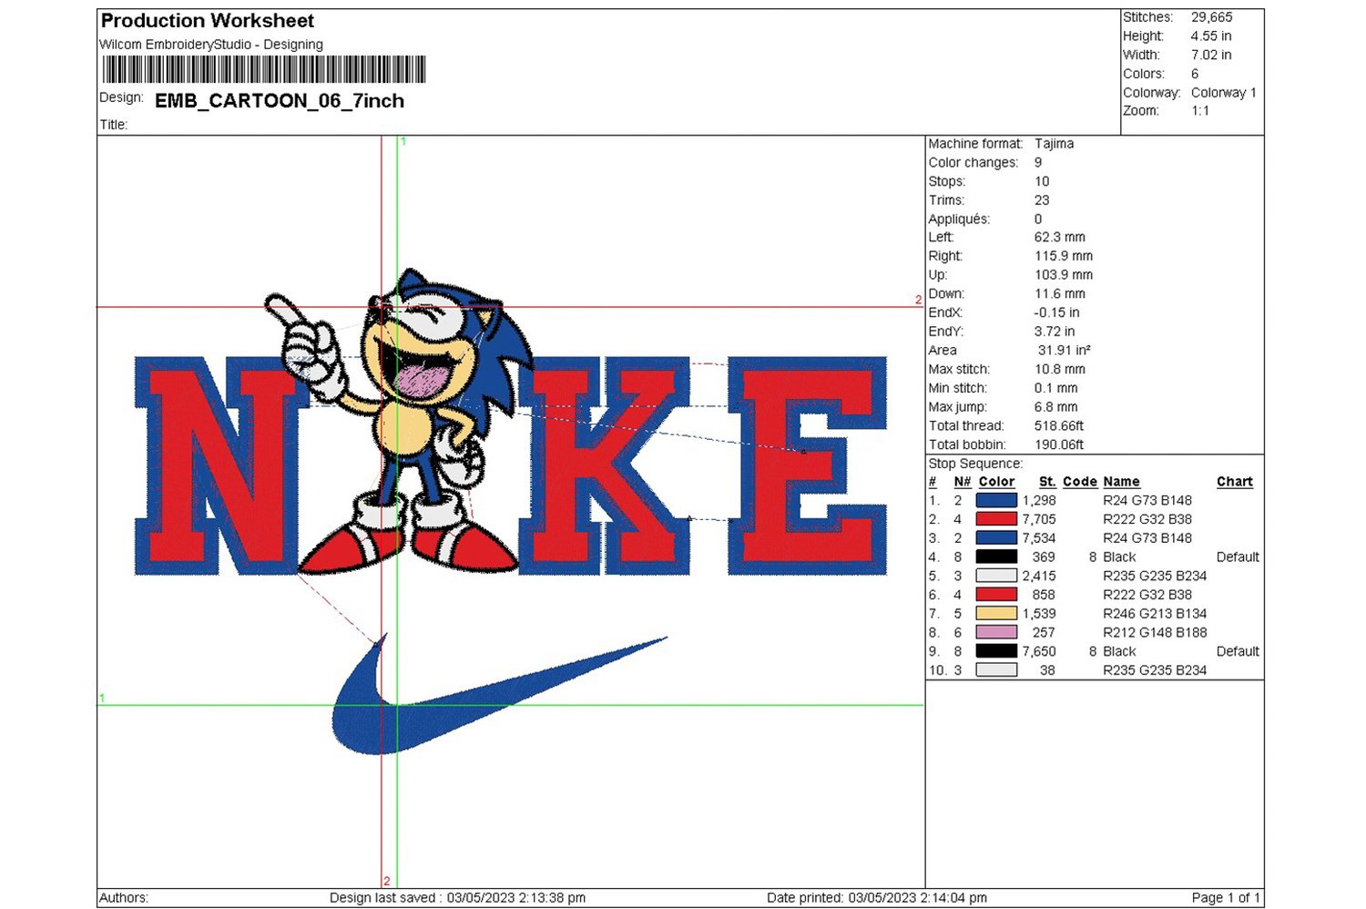
Task: Click the machine format "Tajima"
Action: pos(1054,144)
